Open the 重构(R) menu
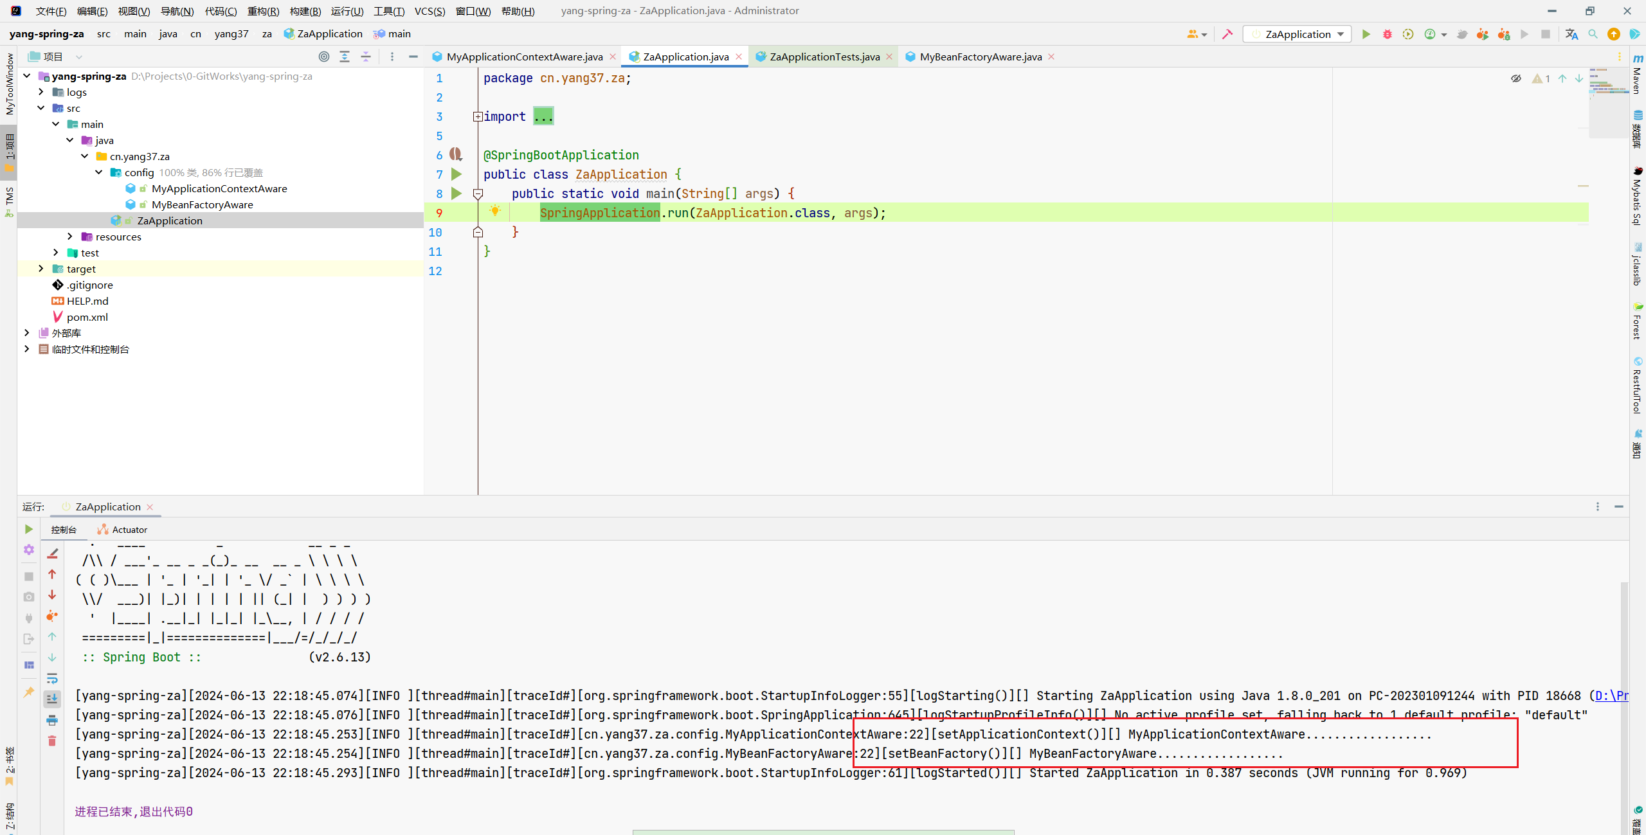Screen dimensions: 1646x835 263,11
